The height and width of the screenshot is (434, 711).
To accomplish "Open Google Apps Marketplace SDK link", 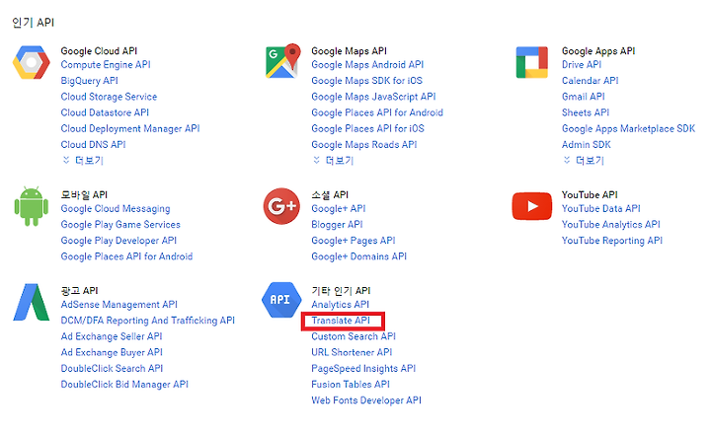I will [628, 128].
